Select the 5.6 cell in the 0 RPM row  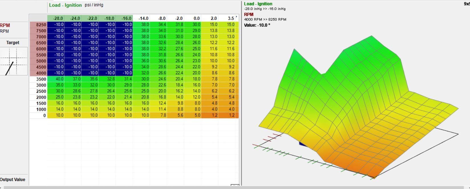[x=176, y=115]
